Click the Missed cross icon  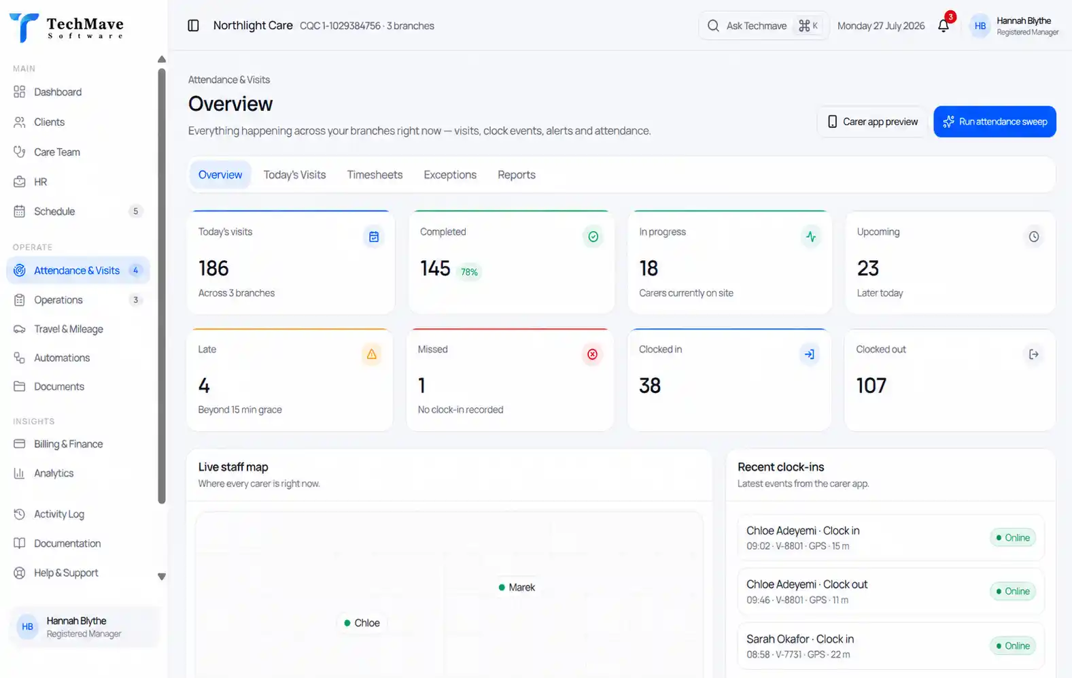coord(593,354)
